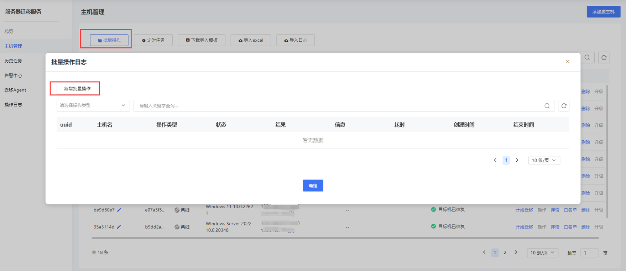626x271 pixels.
Task: Expand the bottom 10 条/页 page size dropdown
Action: [x=542, y=252]
